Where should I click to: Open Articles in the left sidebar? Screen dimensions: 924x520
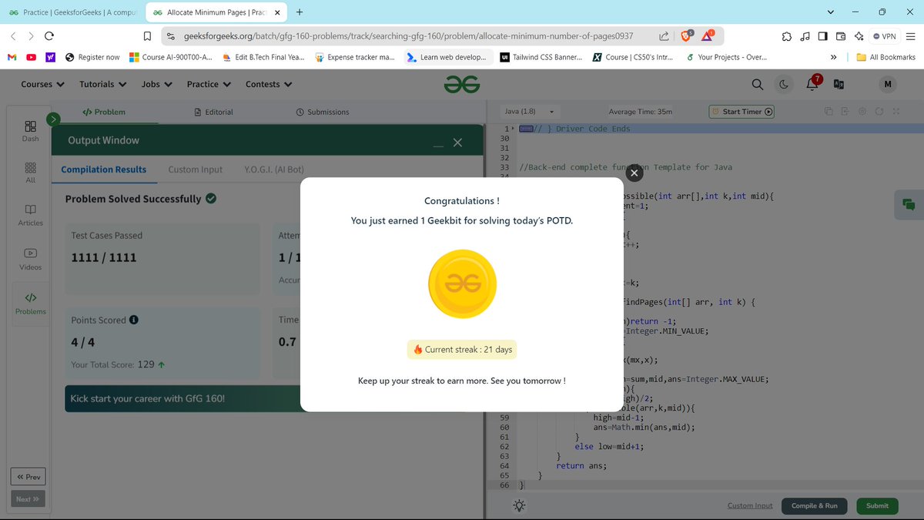30,215
